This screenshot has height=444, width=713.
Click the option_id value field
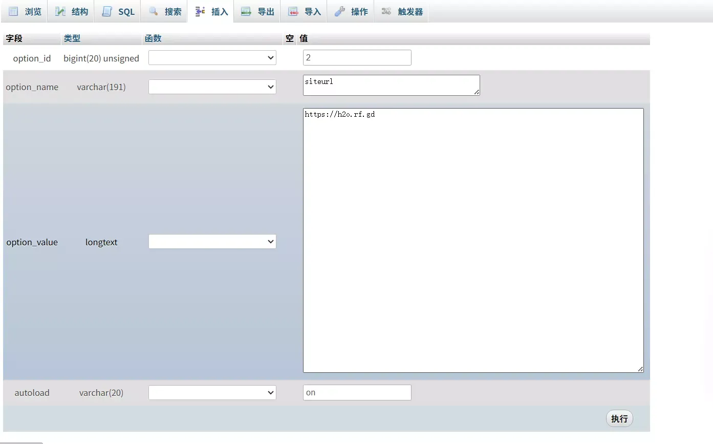pos(357,58)
